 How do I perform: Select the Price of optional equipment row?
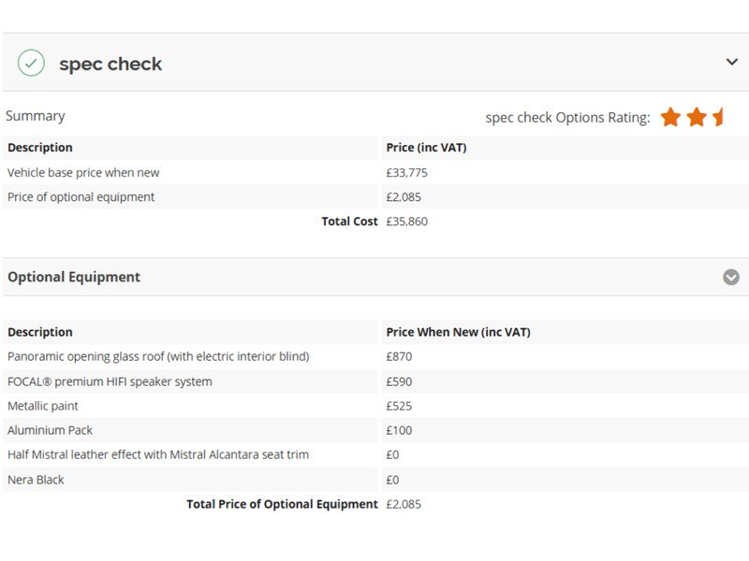pos(81,197)
